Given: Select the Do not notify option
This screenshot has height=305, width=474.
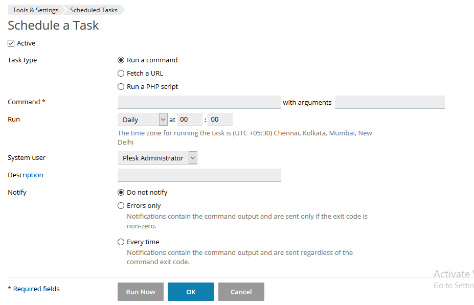Looking at the screenshot, I should coord(121,192).
